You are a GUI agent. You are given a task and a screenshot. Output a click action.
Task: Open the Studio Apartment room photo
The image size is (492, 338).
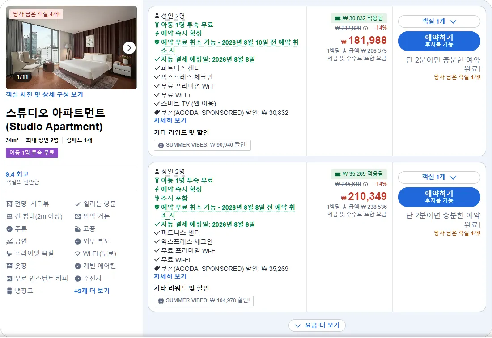72,48
